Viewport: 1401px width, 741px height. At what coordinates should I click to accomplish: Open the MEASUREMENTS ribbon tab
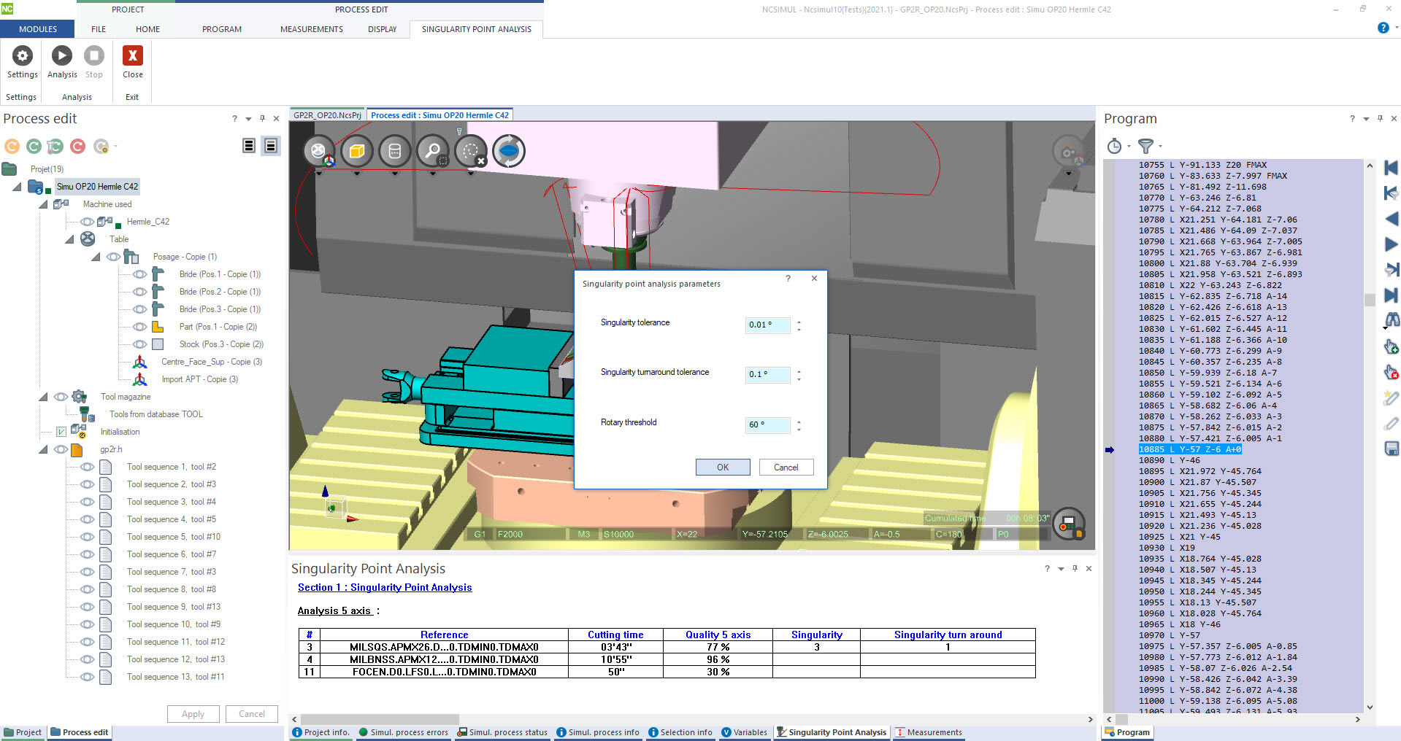[x=311, y=29]
